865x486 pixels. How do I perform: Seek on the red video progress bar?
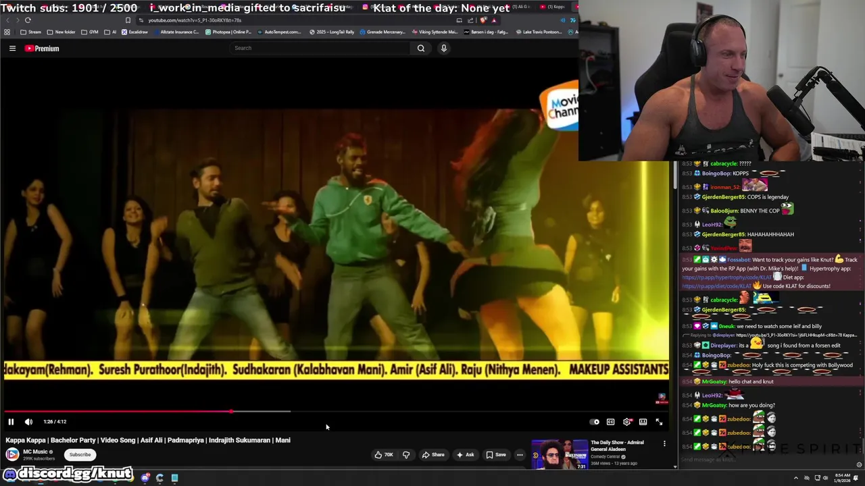[x=336, y=411]
